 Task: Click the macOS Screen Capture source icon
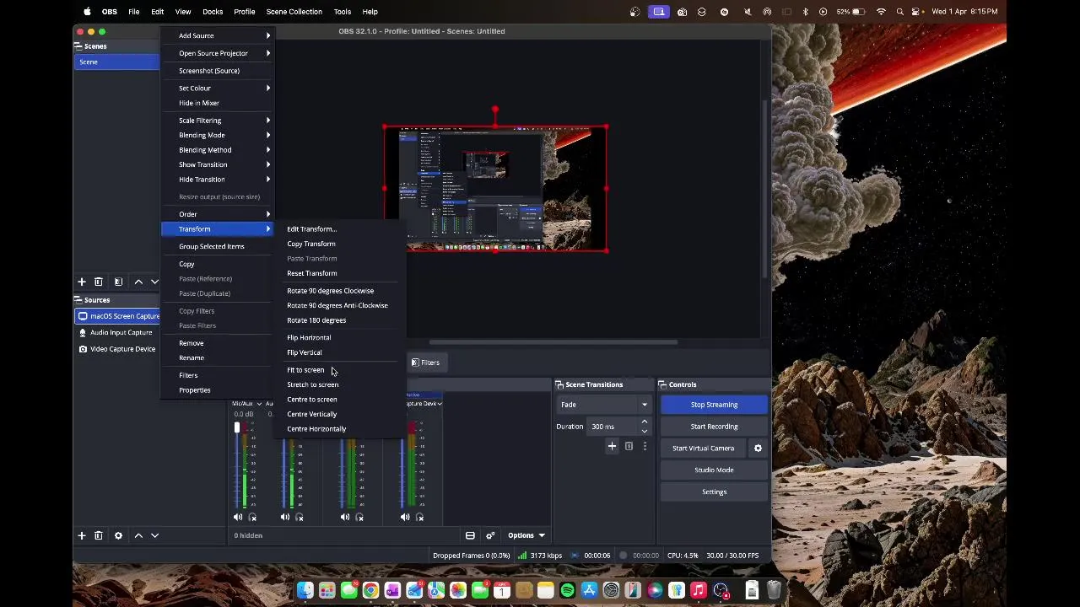pyautogui.click(x=83, y=316)
